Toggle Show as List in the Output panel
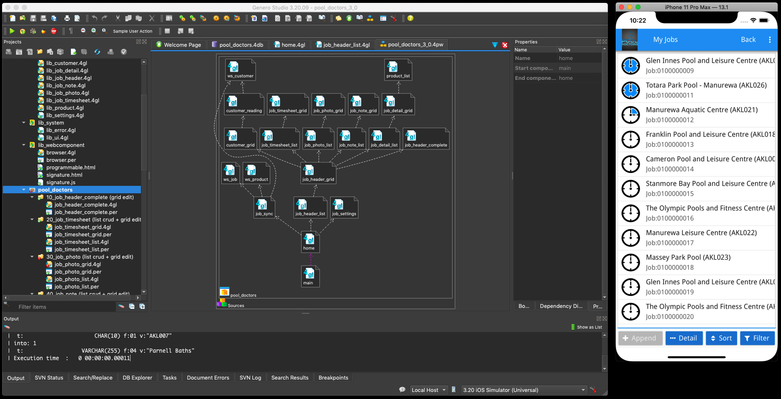The image size is (781, 399). coord(586,327)
